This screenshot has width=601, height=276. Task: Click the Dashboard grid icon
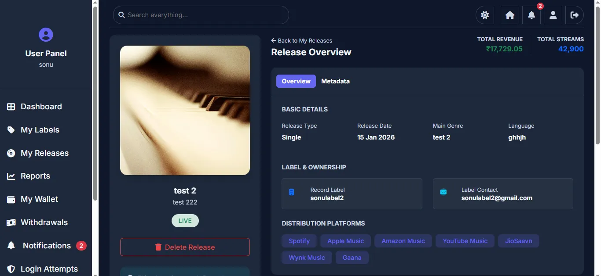11,107
